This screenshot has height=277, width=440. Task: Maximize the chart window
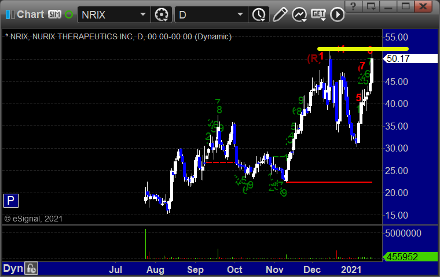pos(405,6)
